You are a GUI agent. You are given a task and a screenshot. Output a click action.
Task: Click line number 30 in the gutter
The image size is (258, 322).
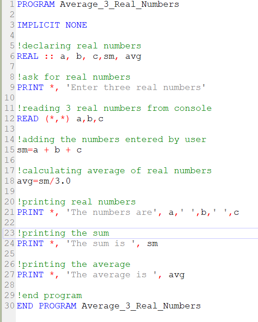(9, 306)
